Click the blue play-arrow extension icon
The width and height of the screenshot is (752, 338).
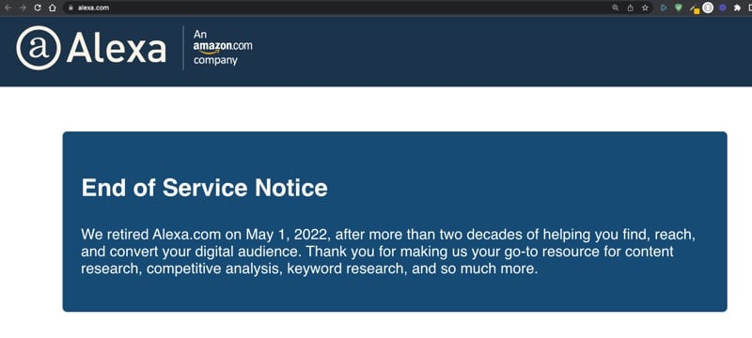coord(664,8)
